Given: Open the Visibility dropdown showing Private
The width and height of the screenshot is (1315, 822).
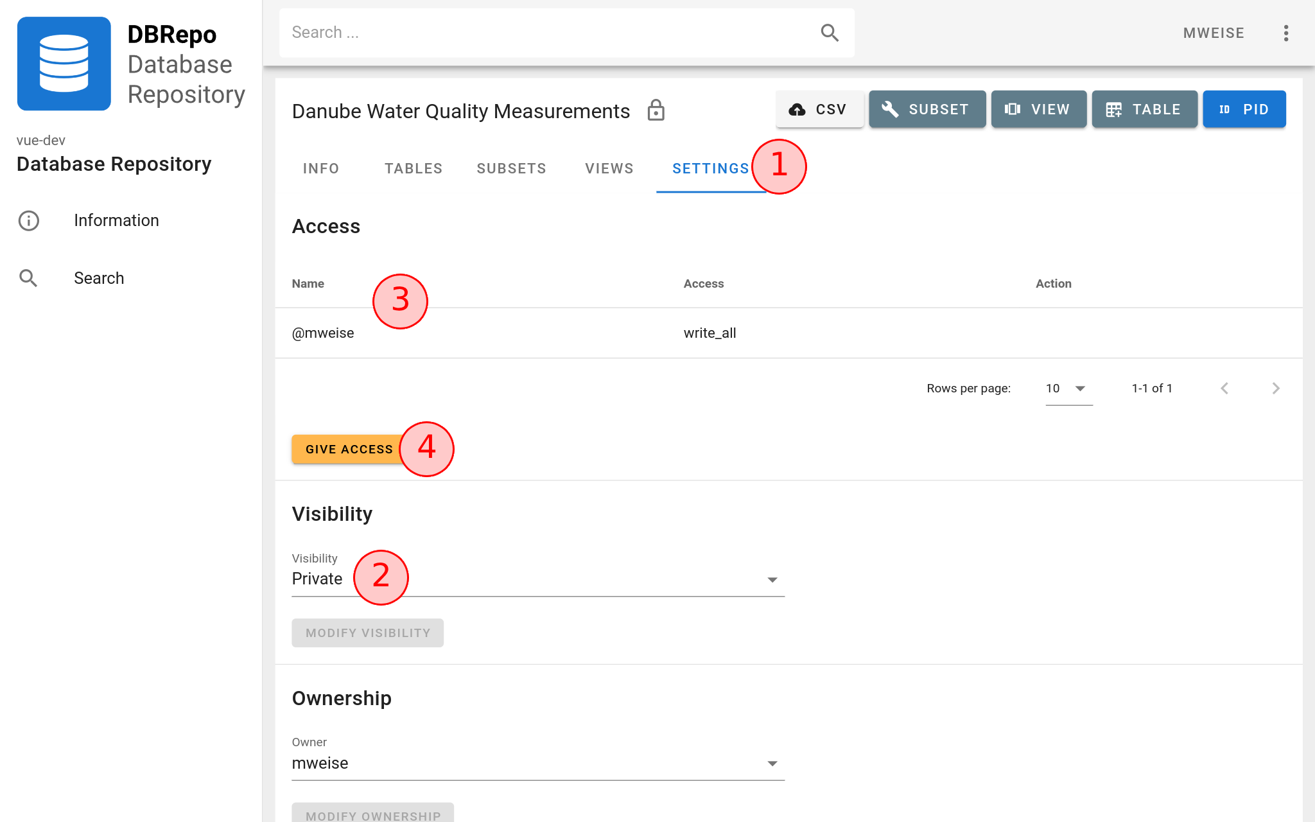Looking at the screenshot, I should [x=538, y=579].
